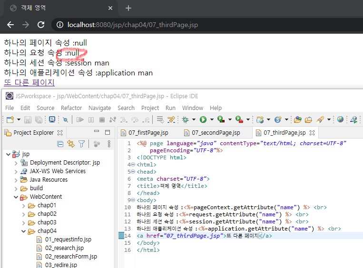Click the Disconnect debug icon
The image size is (363, 268).
113,120
